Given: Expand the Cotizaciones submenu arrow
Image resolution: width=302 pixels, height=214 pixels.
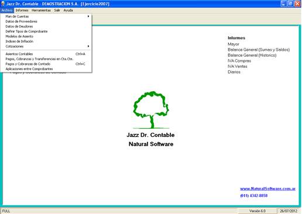Looking at the screenshot, I should [88, 46].
